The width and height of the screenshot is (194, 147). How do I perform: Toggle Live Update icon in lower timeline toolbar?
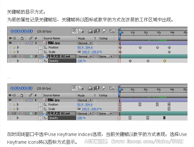coord(81,88)
